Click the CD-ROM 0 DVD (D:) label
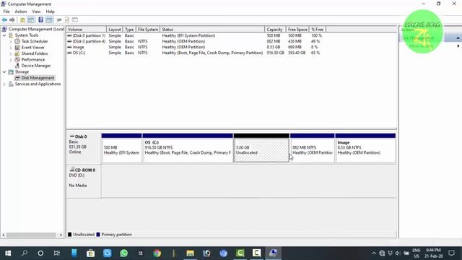Screen dimensions: 462x260 click(84, 181)
